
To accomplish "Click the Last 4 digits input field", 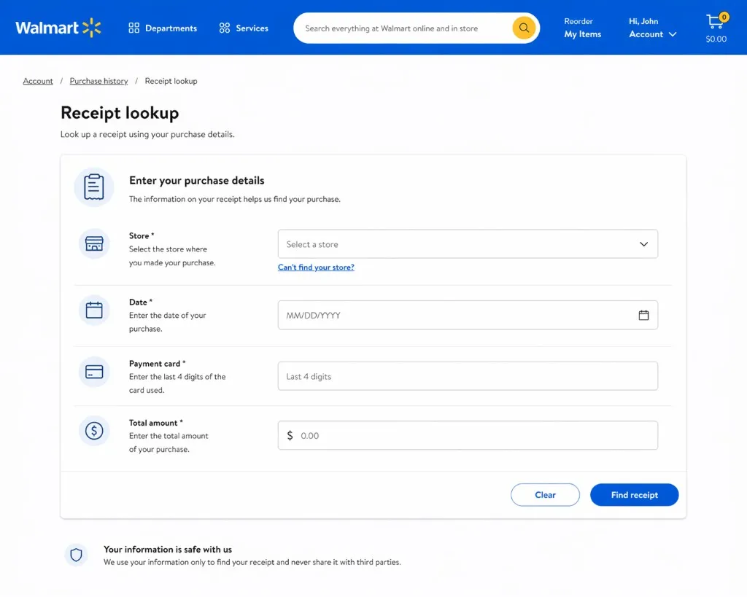I will (x=468, y=375).
